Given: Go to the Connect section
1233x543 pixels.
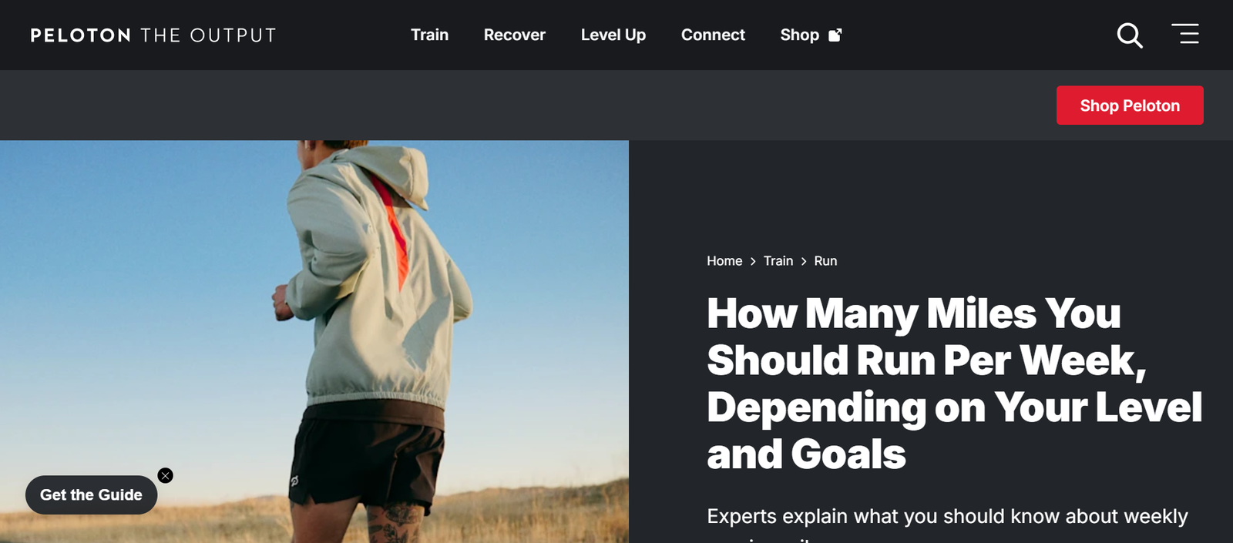Looking at the screenshot, I should (713, 35).
